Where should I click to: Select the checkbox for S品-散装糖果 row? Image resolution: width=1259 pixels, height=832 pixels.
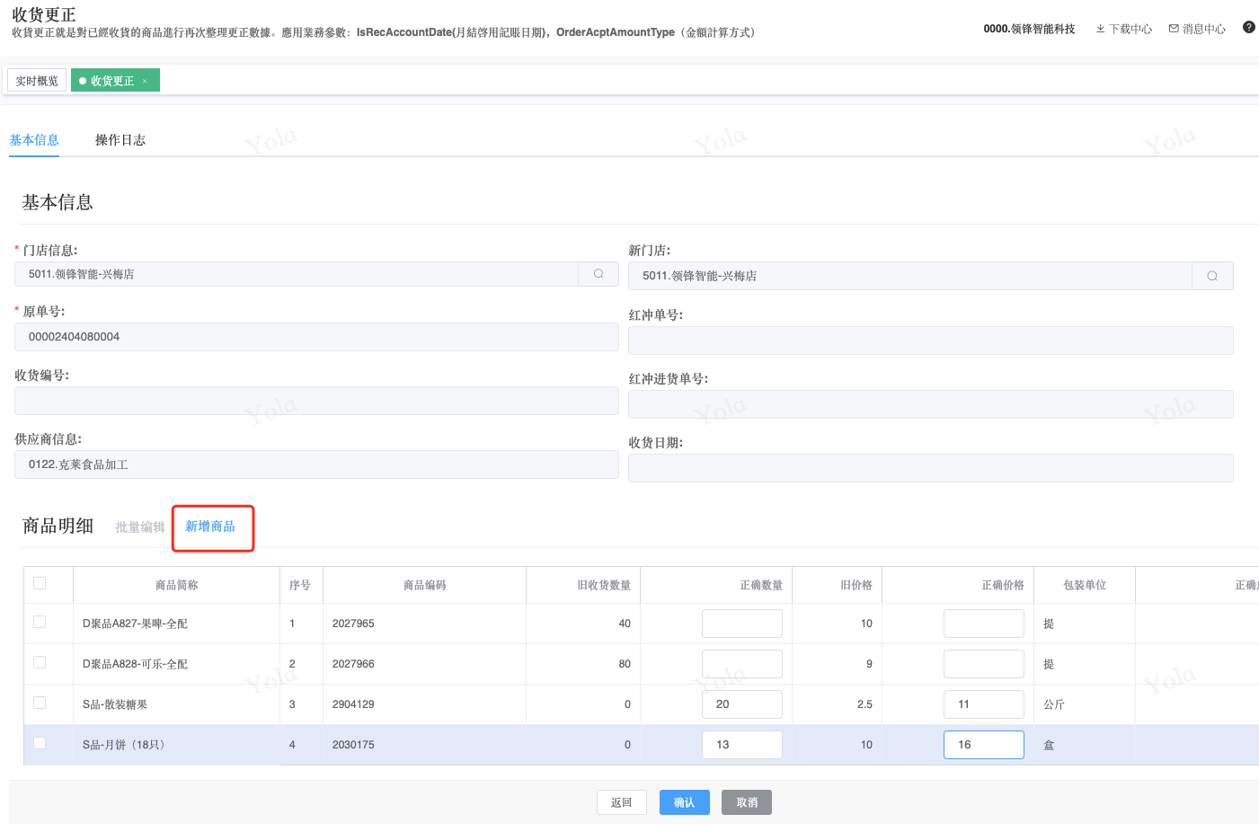click(x=40, y=703)
